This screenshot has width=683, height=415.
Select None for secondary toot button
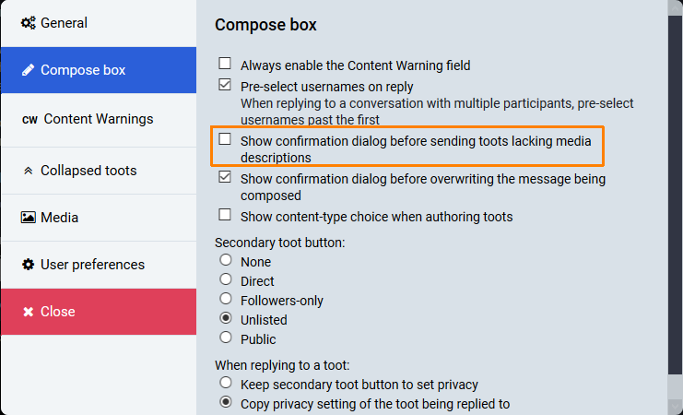pos(224,261)
